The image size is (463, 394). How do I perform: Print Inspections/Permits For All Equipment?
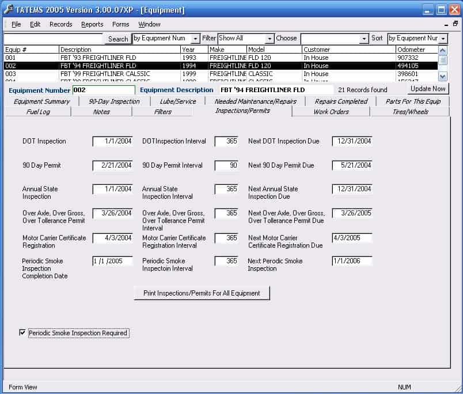(x=202, y=293)
